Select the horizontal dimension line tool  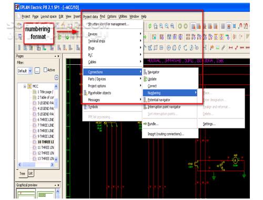[230, 47]
